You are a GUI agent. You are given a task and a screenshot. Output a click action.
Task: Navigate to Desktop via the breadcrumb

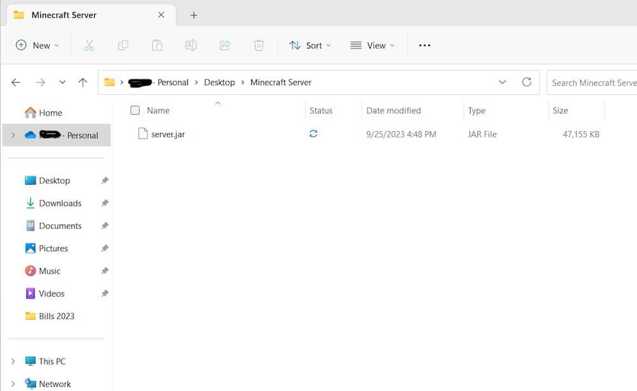(219, 82)
